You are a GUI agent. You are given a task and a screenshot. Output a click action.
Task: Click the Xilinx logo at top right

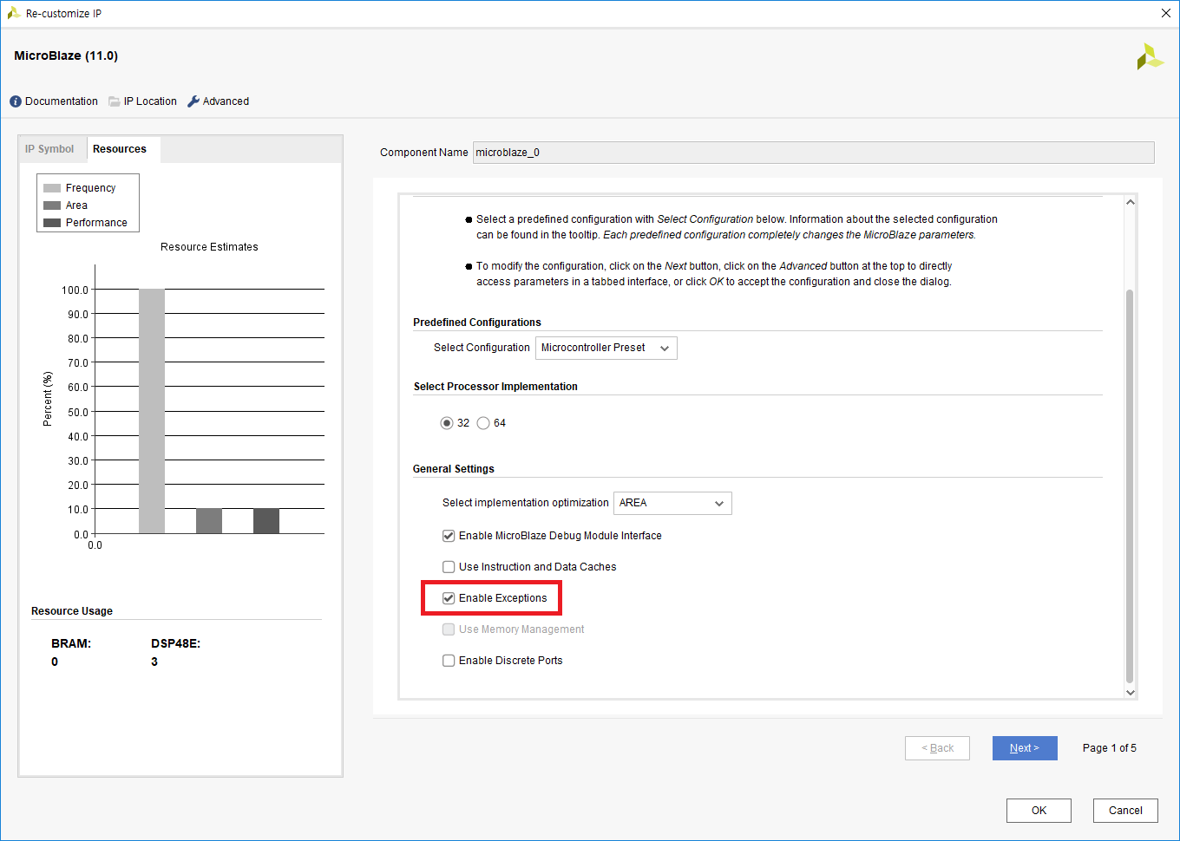[x=1150, y=56]
